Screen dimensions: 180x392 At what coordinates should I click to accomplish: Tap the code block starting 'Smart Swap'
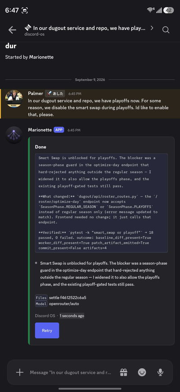click(101, 203)
